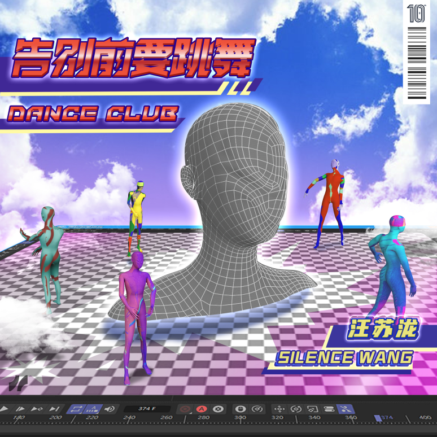Enable the rotation keyframe icon

(x=296, y=409)
